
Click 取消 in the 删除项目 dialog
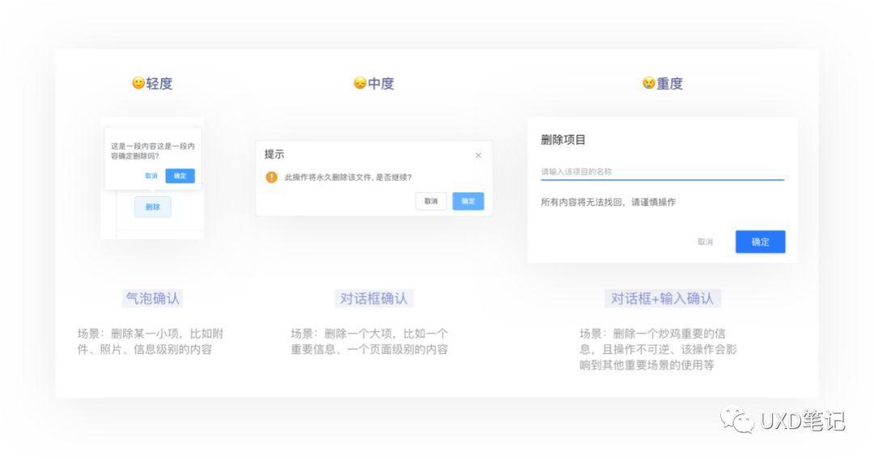[x=705, y=242]
